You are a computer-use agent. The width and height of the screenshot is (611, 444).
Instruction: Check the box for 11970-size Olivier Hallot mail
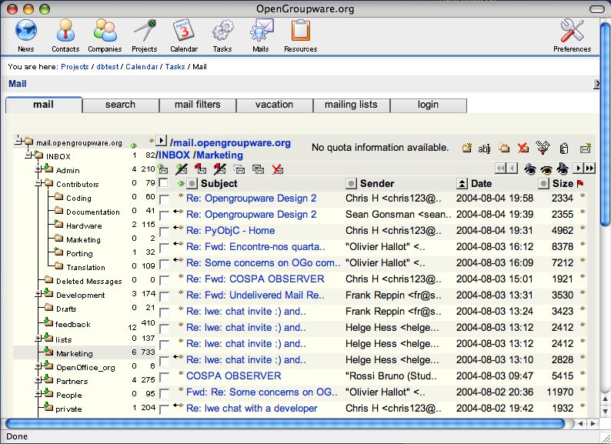pyautogui.click(x=165, y=393)
